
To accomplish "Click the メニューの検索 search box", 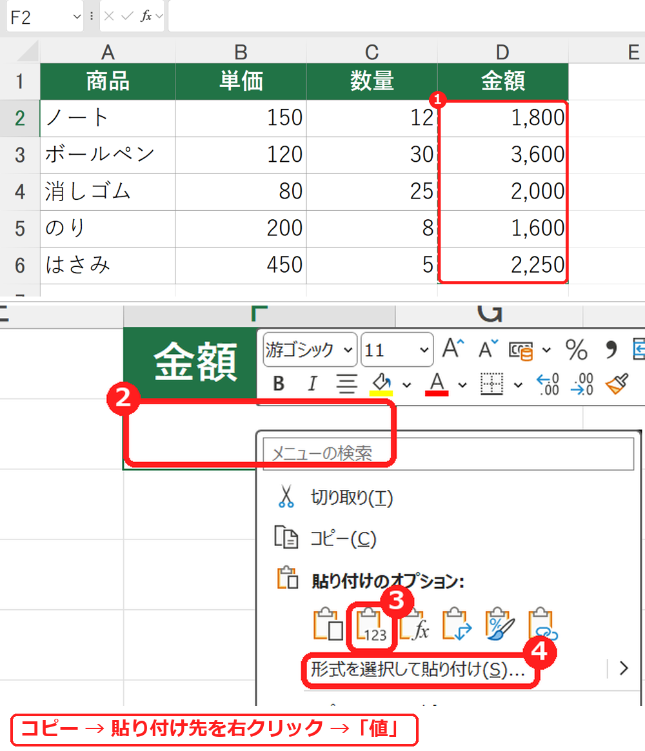I will (448, 454).
